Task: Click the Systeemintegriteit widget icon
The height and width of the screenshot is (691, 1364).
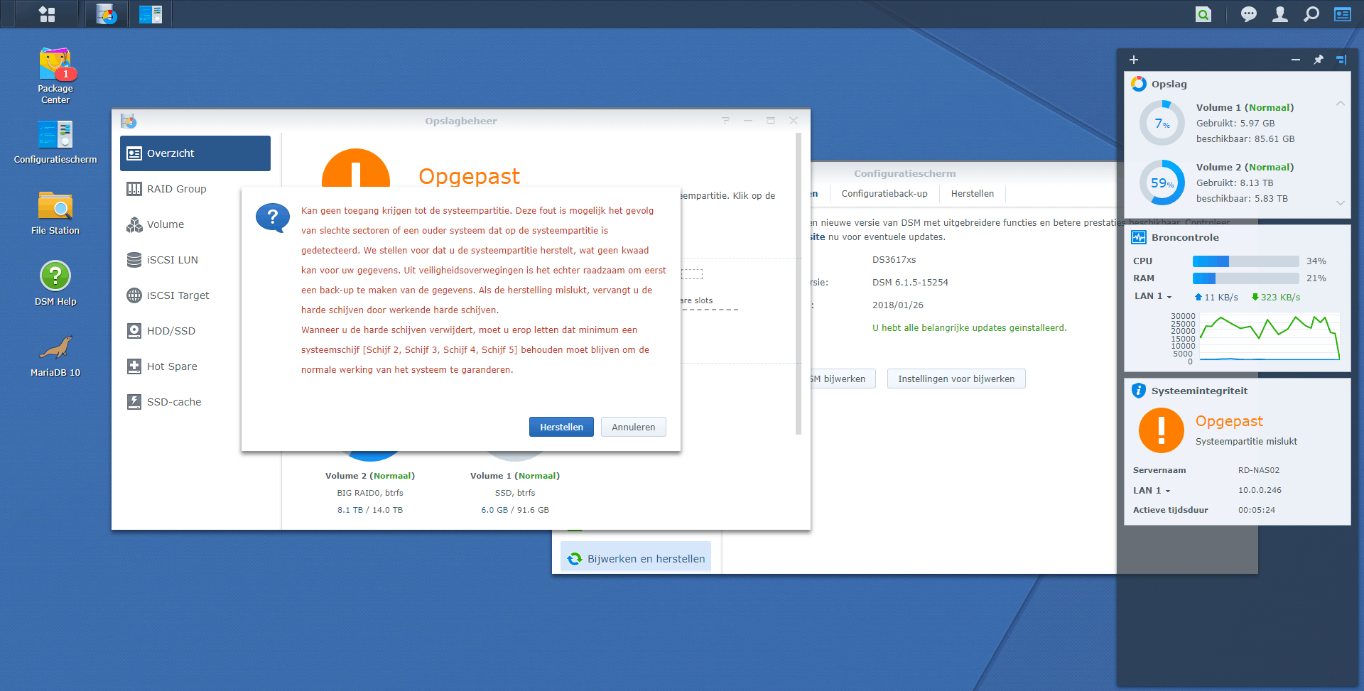Action: (1139, 391)
